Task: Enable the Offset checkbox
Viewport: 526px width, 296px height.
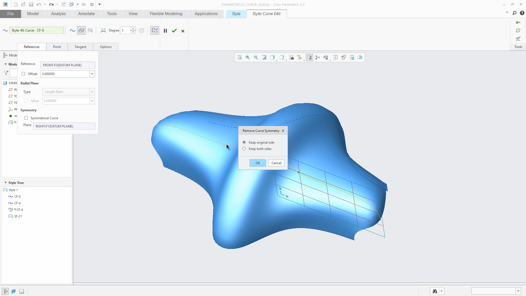Action: (23, 74)
